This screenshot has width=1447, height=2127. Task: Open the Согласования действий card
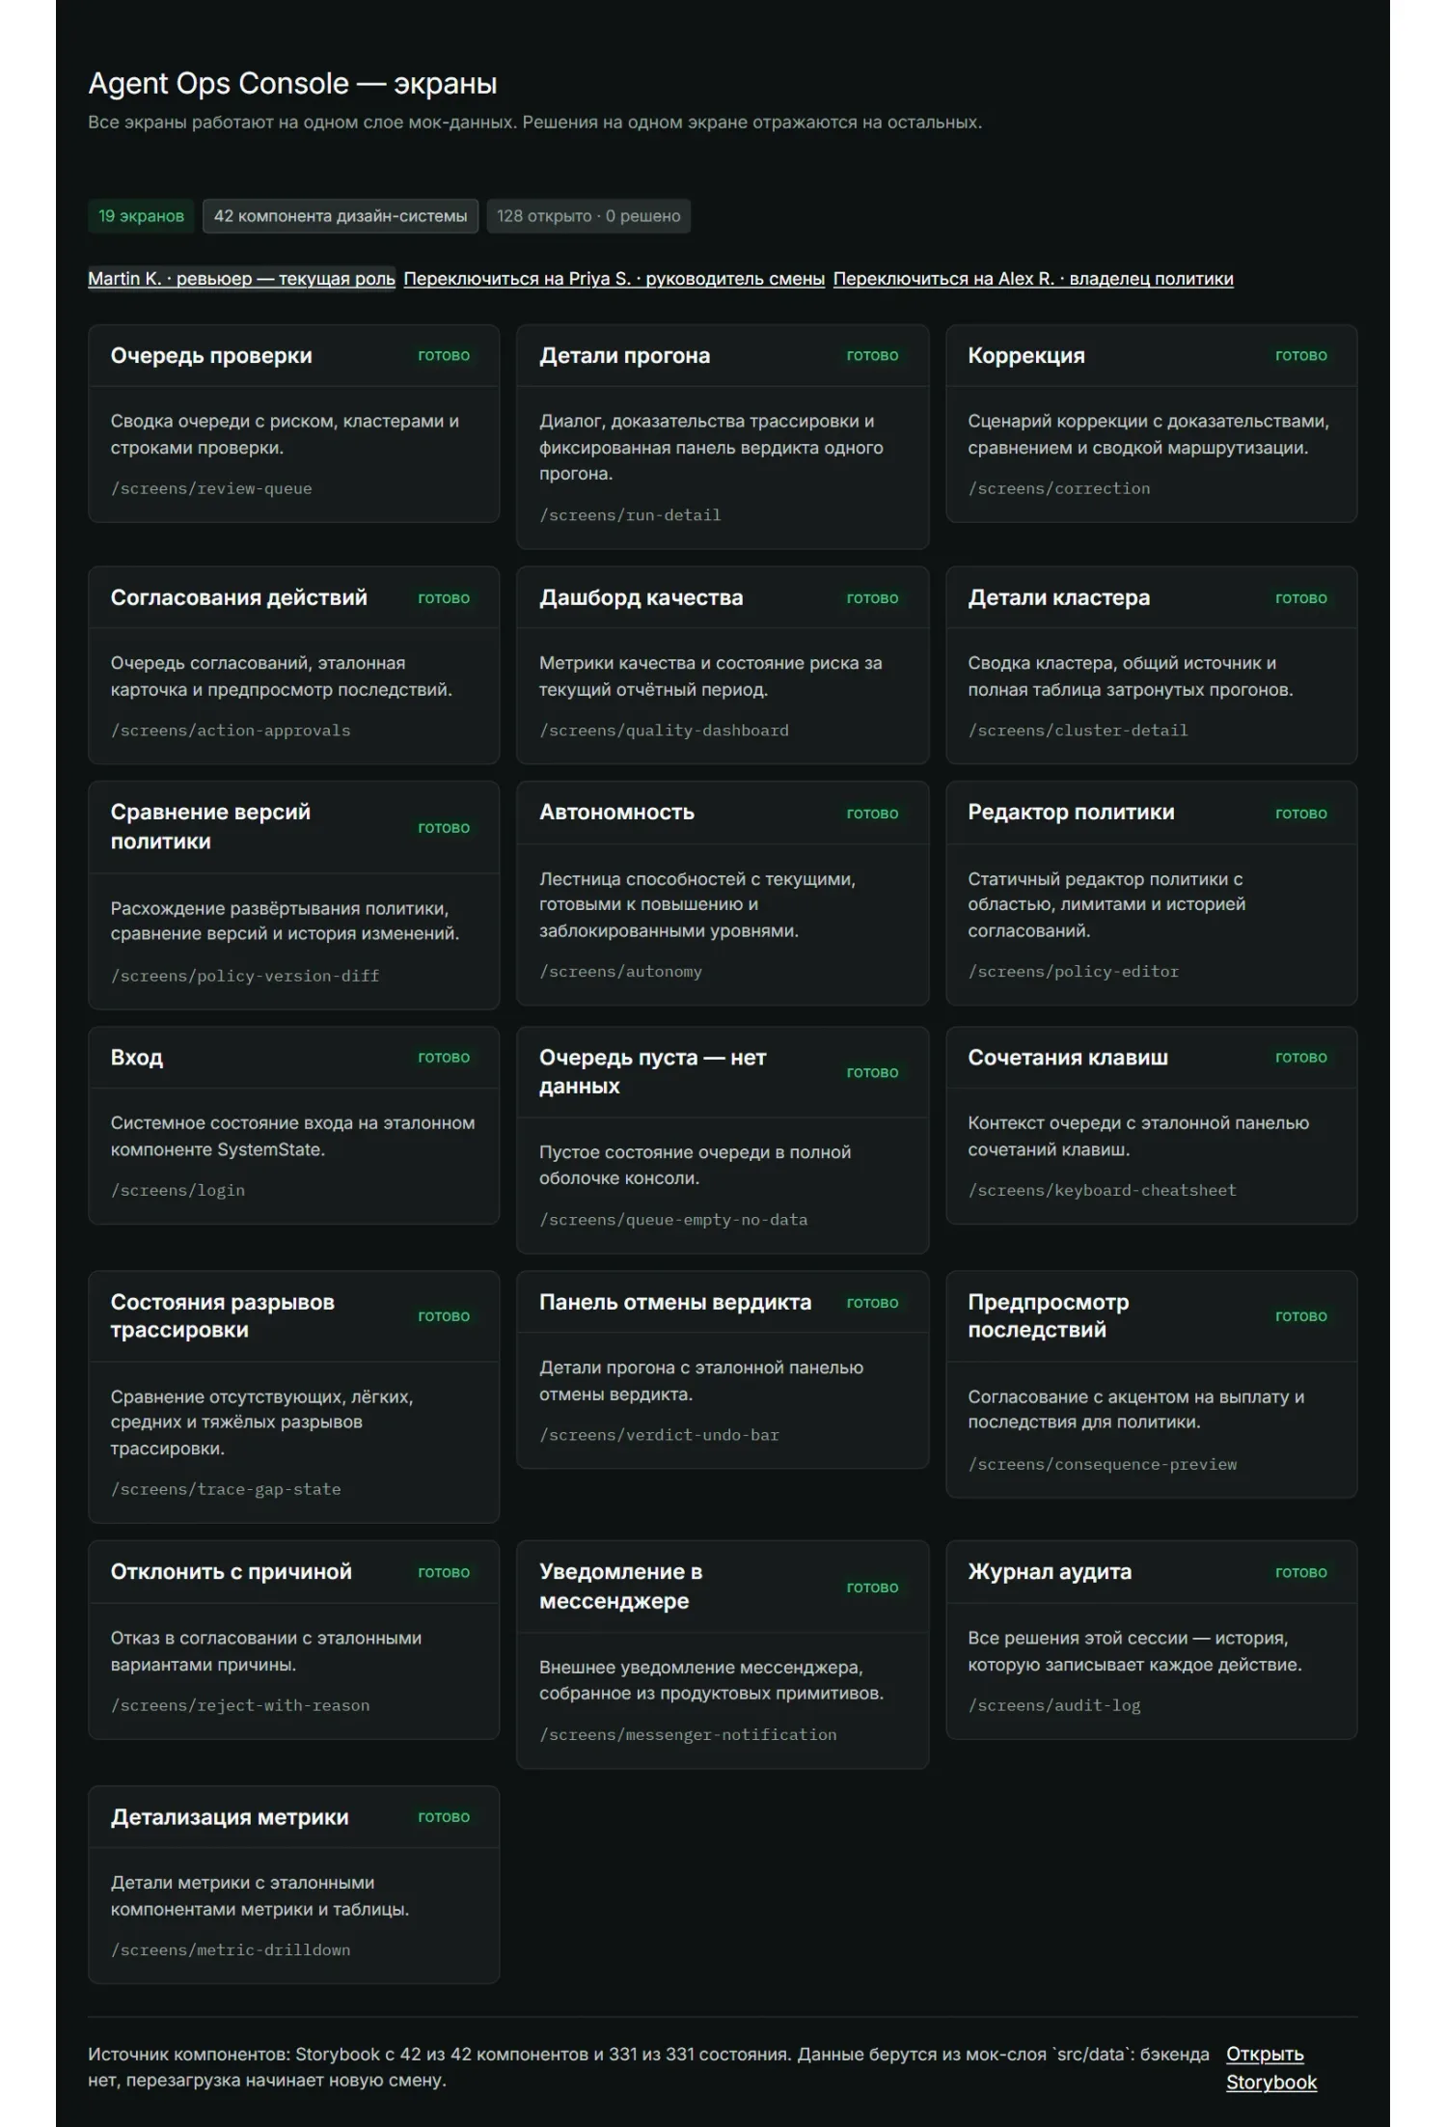click(x=293, y=666)
